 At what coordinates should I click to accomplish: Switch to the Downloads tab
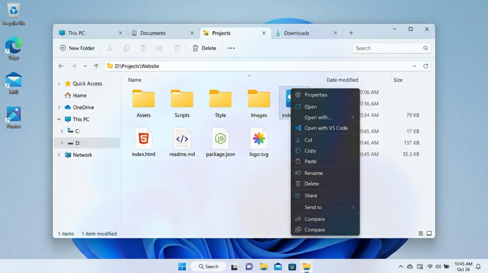pyautogui.click(x=296, y=33)
